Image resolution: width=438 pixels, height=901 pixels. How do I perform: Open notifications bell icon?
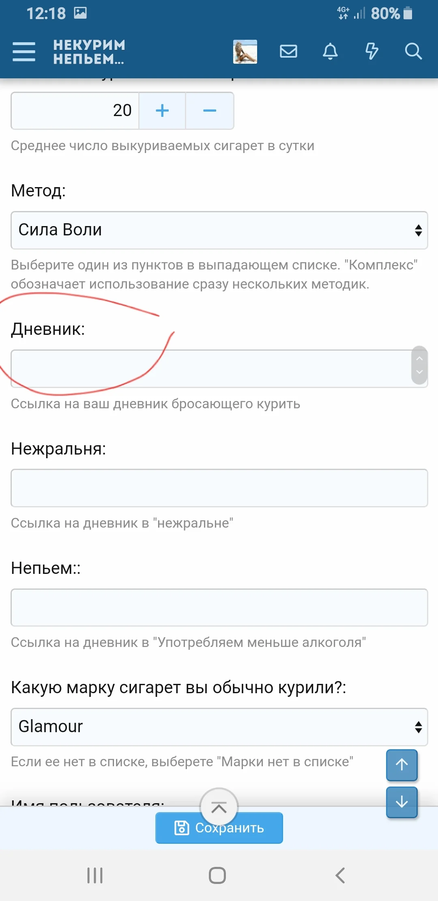[330, 52]
